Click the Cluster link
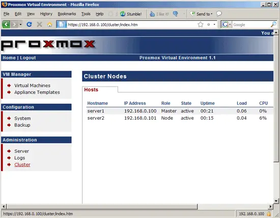 22,165
